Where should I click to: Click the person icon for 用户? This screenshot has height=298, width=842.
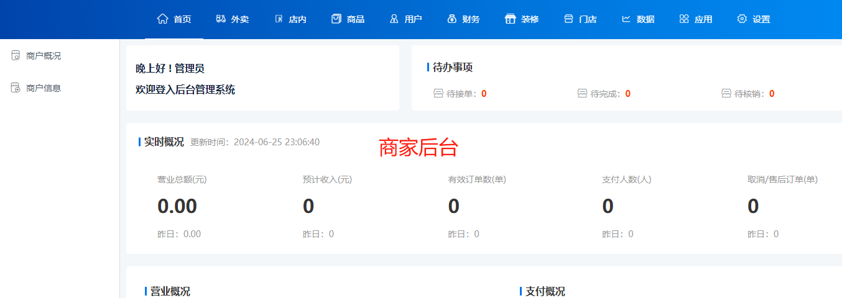coord(394,19)
